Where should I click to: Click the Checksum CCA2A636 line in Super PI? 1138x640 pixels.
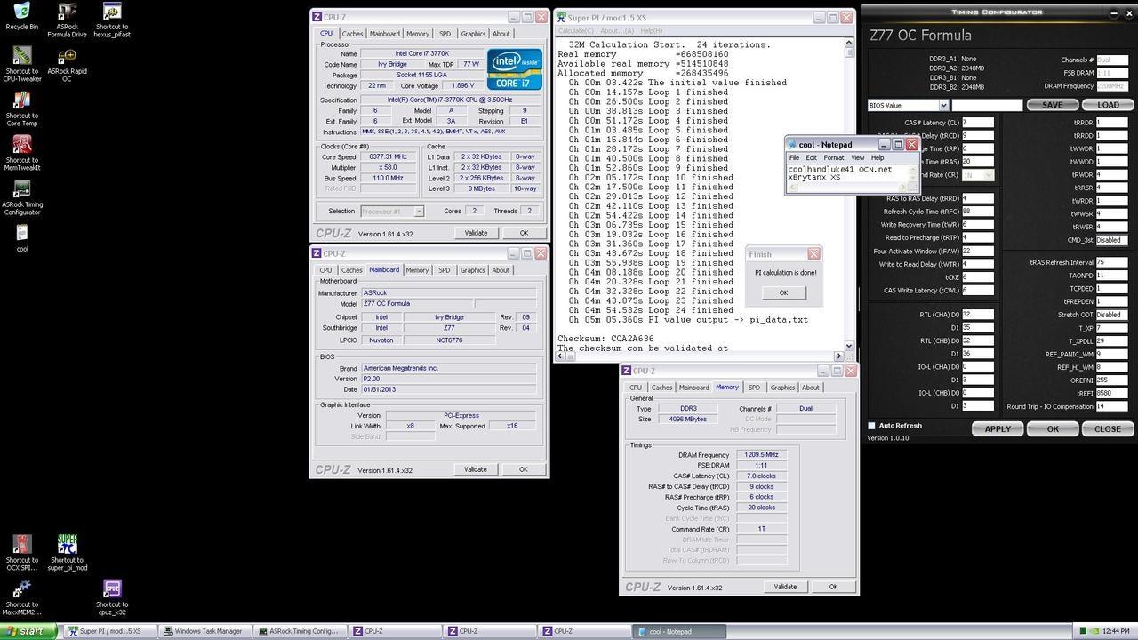tap(605, 339)
